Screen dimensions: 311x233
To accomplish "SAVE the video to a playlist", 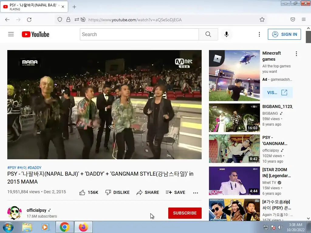I will 176,192.
